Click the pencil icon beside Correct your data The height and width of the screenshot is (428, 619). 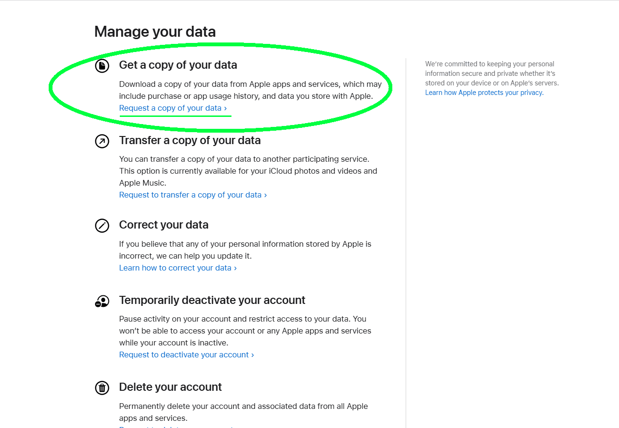[102, 225]
